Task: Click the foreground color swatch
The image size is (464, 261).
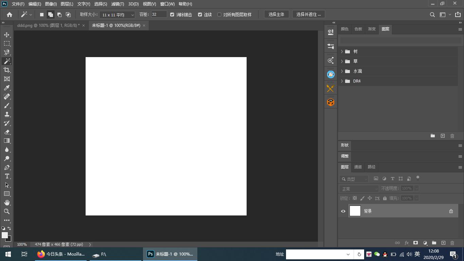Action: 5,235
